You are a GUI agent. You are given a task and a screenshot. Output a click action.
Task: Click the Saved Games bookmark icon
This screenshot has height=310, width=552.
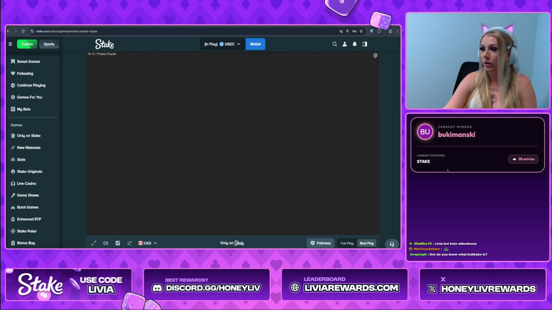(x=13, y=62)
